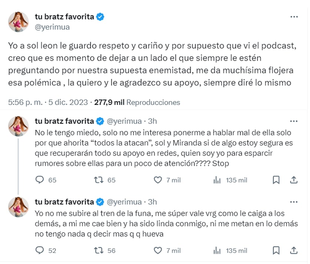Like the 'No le tengo miedo' tweet
310x264 pixels.
(x=158, y=180)
